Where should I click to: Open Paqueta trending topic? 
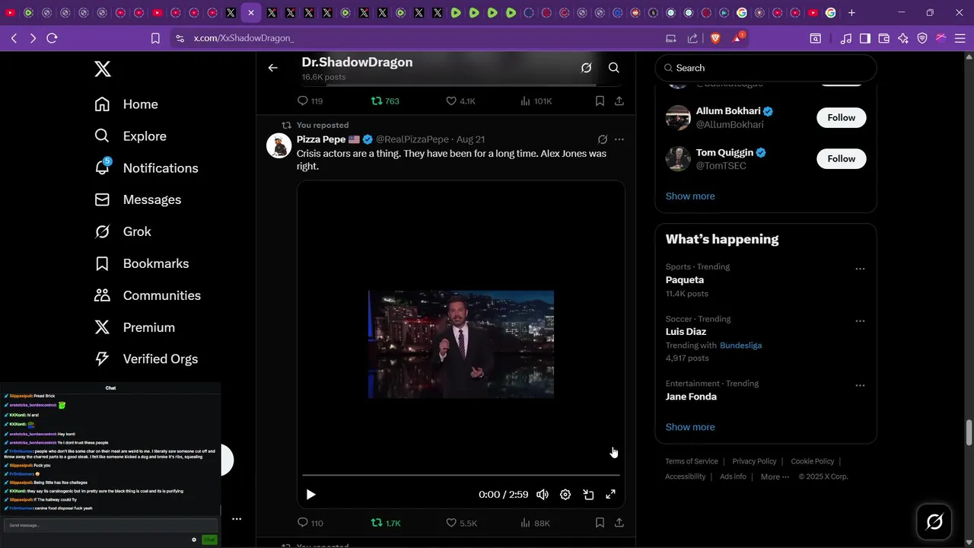click(x=685, y=280)
